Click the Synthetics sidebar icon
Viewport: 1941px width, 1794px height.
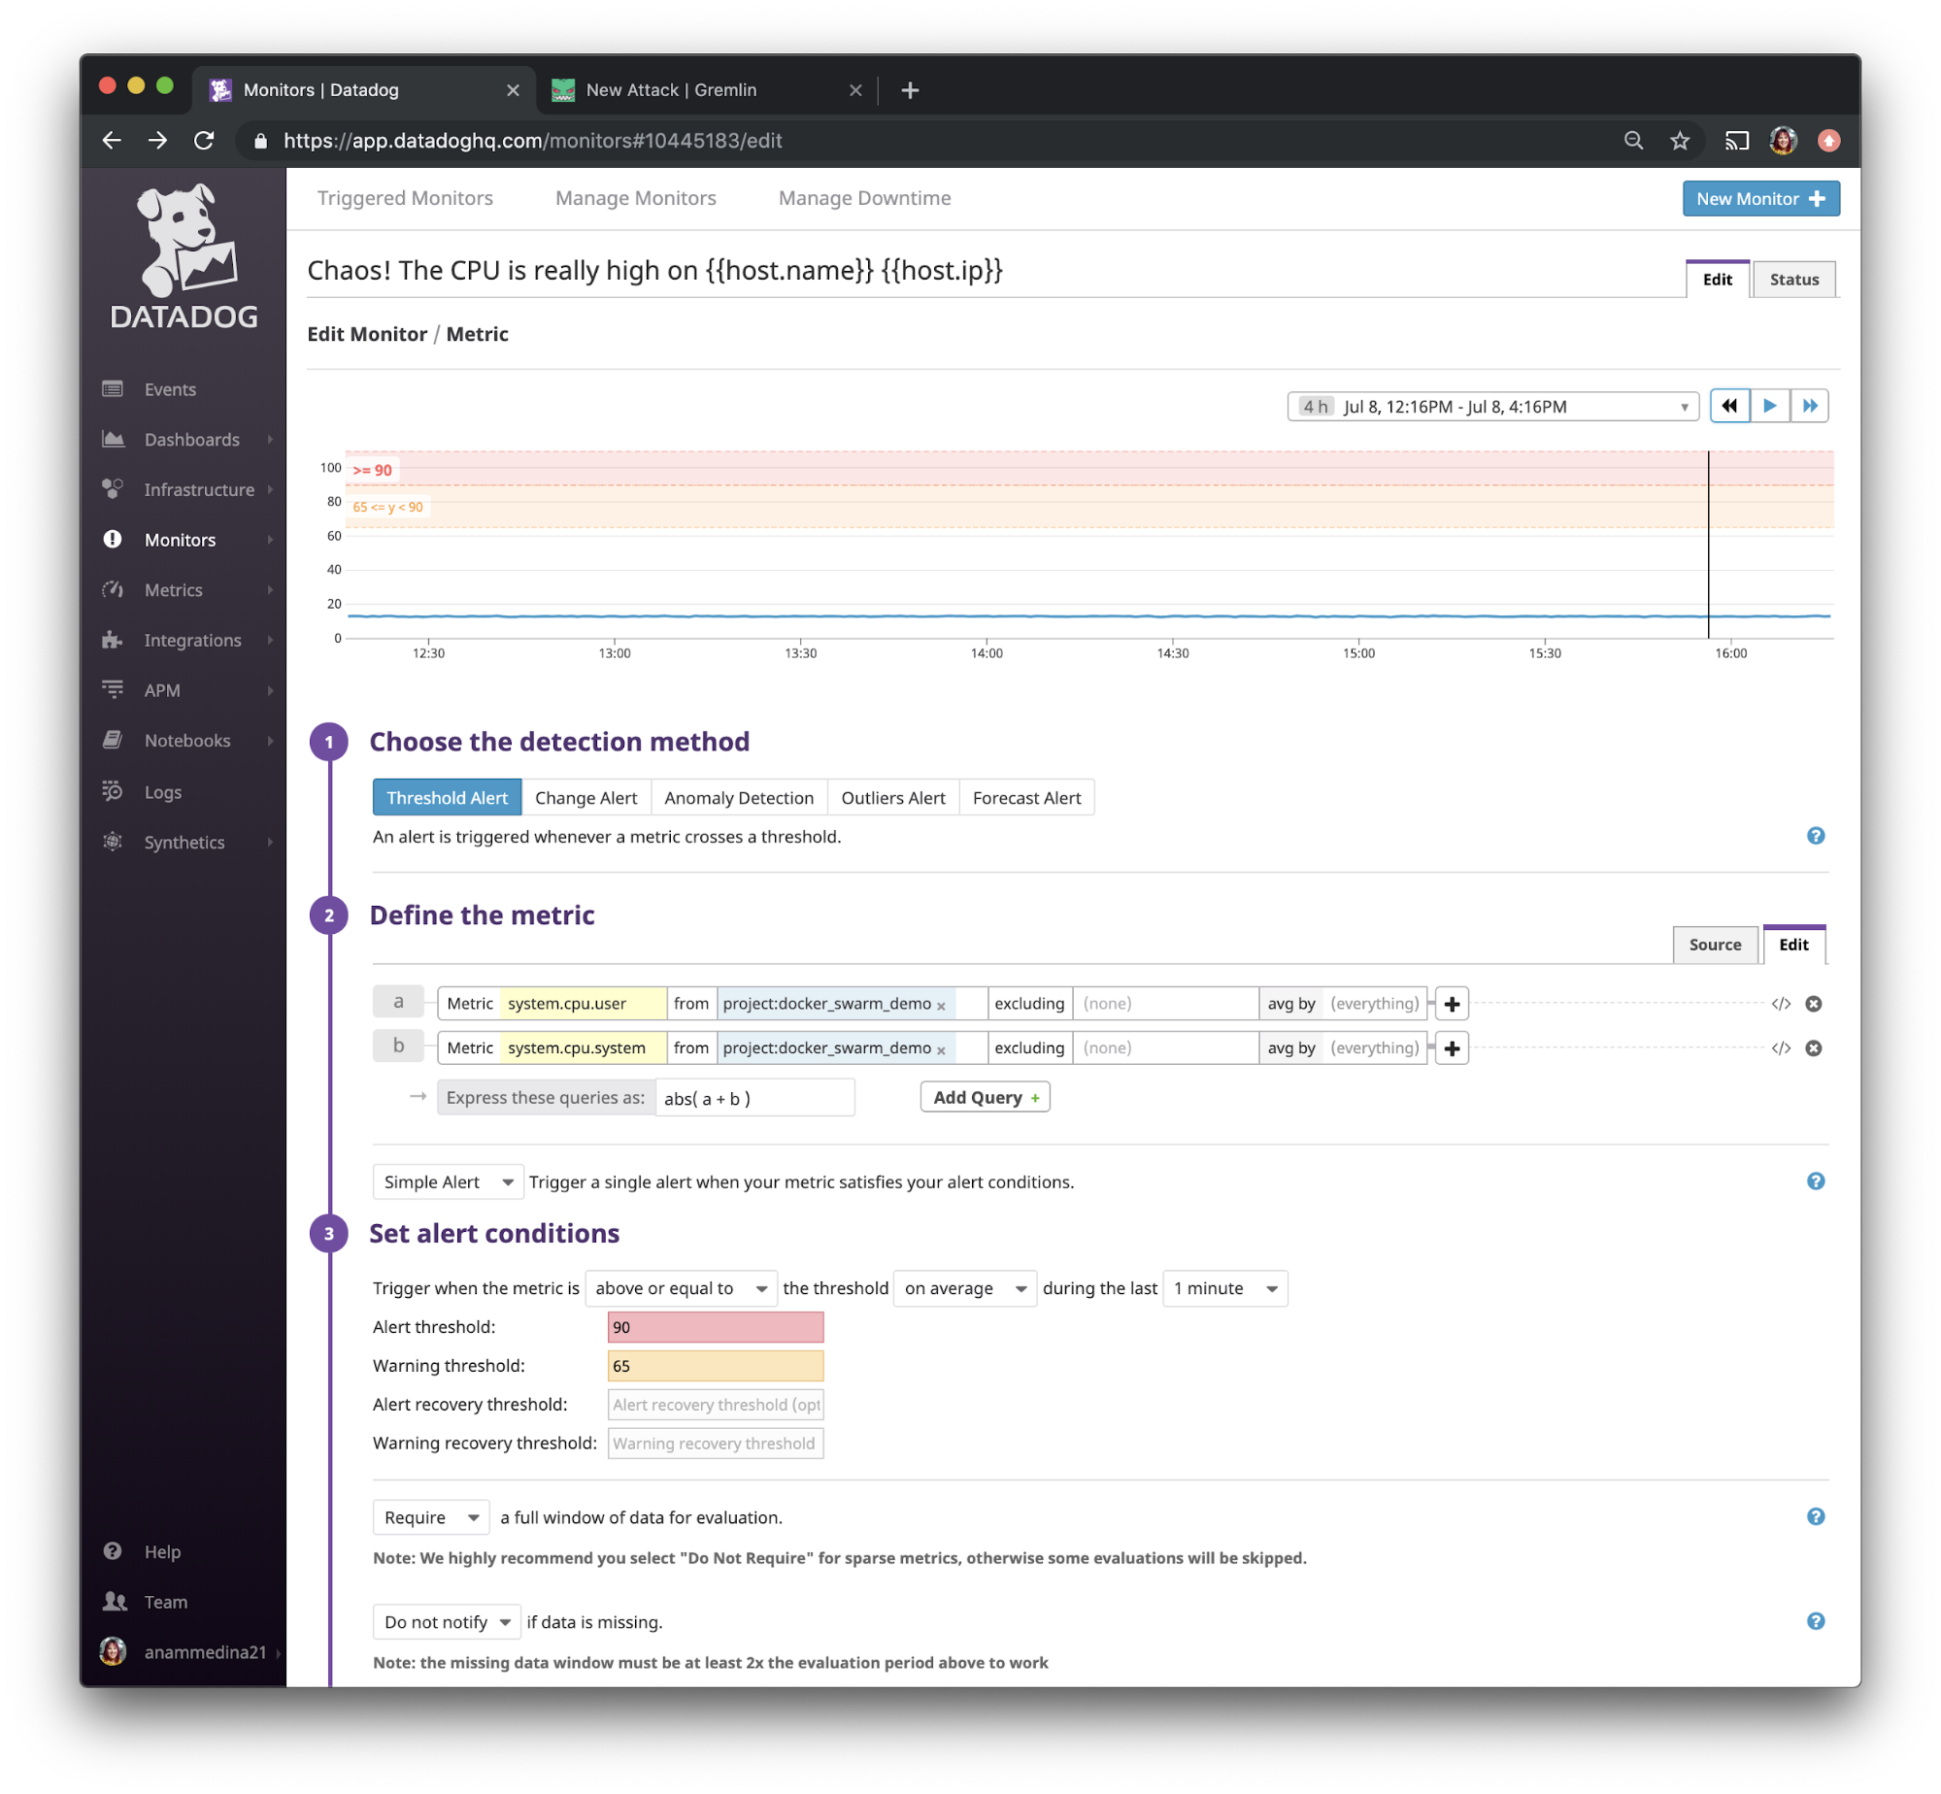[x=113, y=843]
